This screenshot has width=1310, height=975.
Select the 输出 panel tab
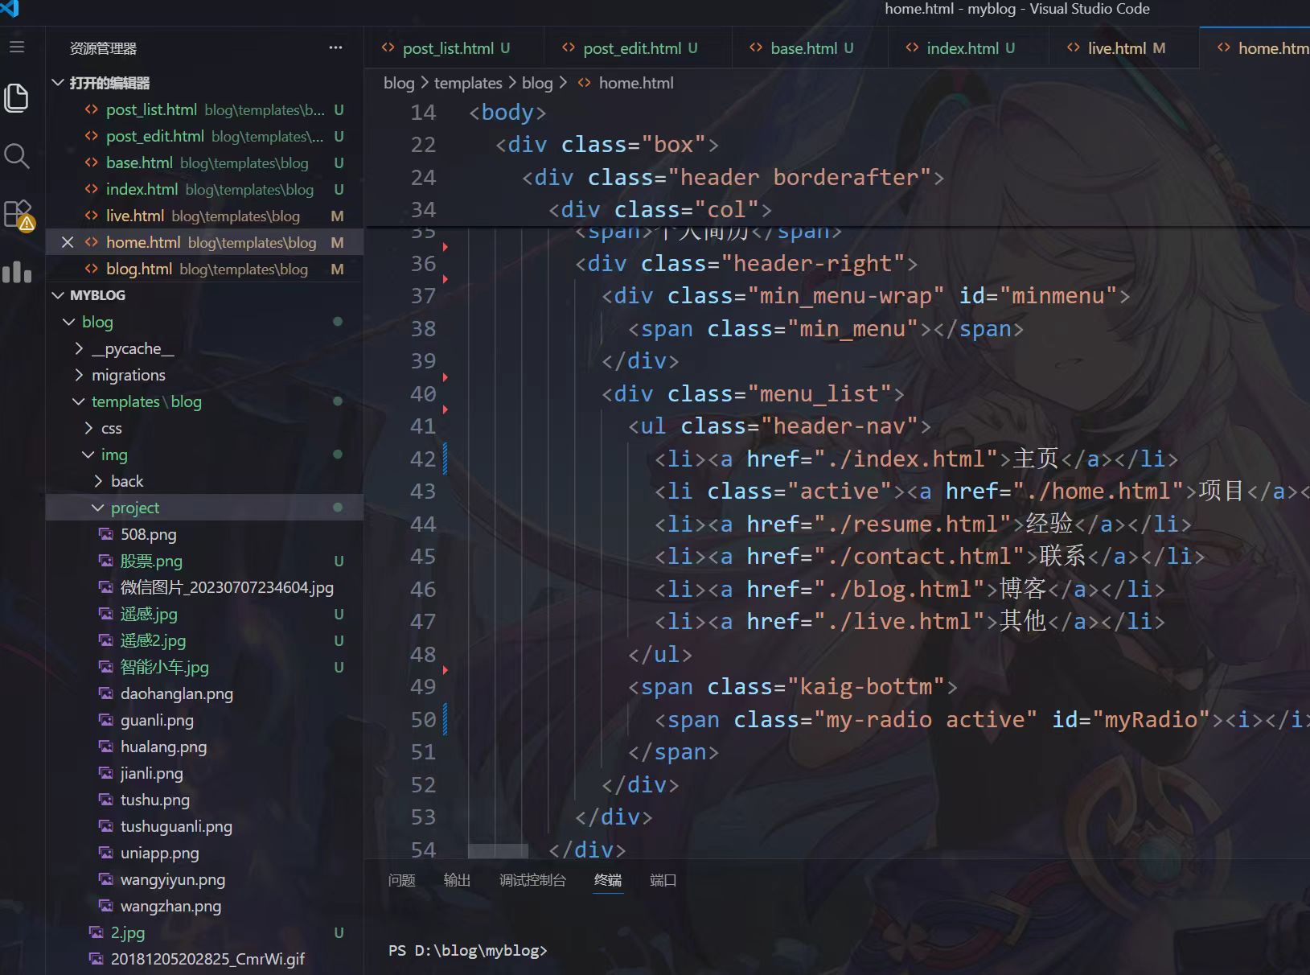pyautogui.click(x=457, y=880)
